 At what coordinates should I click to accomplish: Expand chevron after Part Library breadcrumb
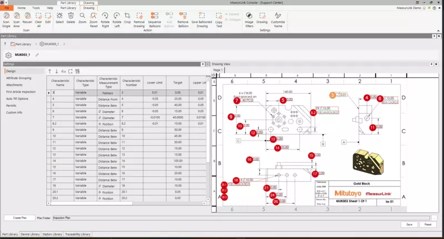pos(36,44)
